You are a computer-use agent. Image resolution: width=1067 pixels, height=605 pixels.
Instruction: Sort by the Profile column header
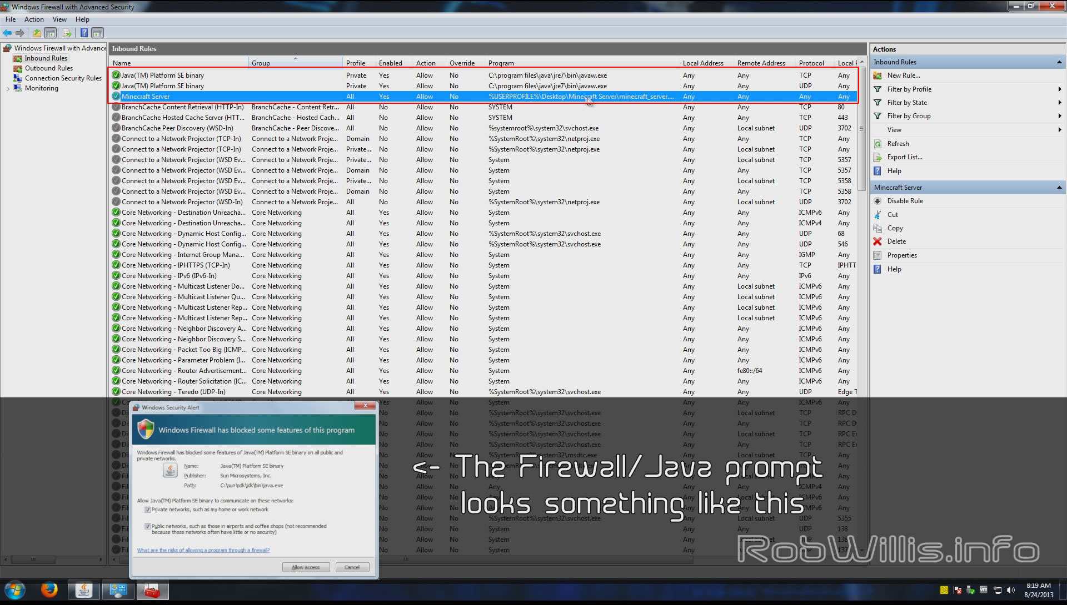(x=358, y=63)
